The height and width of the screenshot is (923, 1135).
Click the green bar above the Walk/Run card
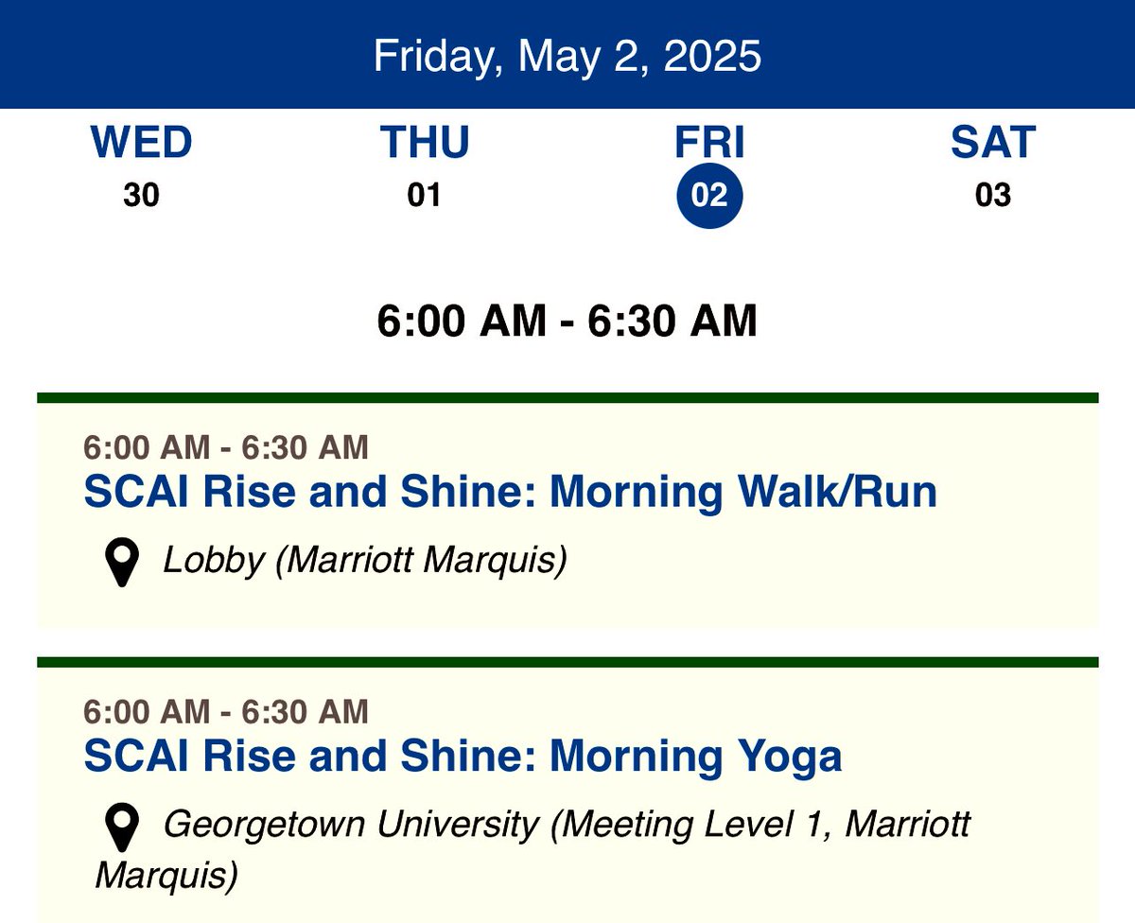567,398
